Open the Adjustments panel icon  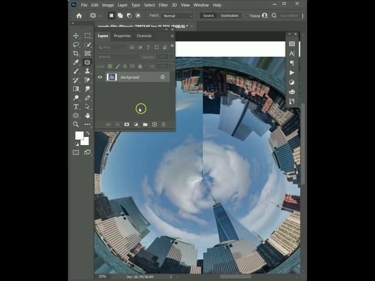[292, 82]
